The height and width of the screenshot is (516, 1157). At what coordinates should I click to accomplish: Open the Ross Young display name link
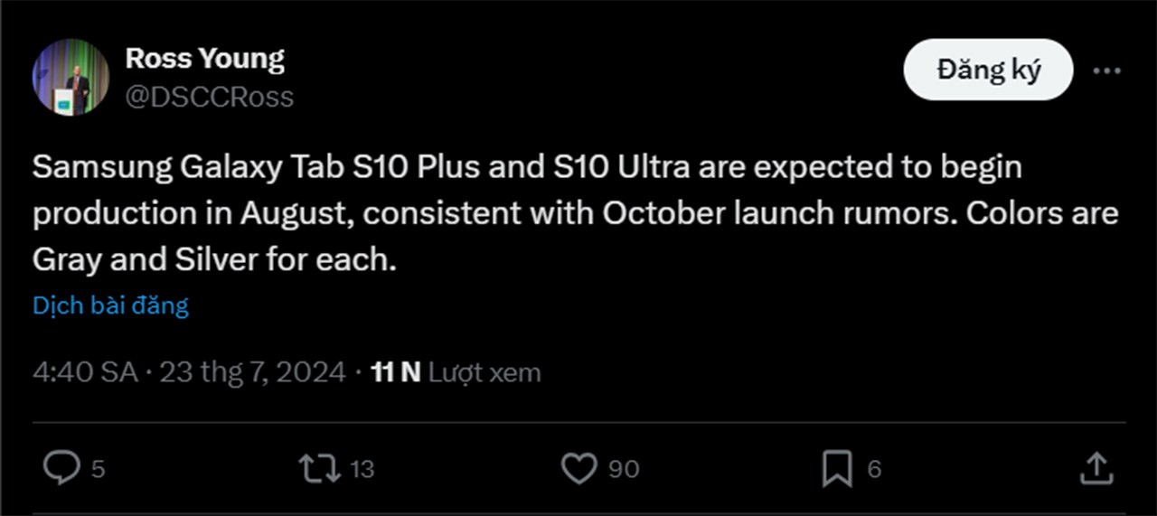[x=204, y=59]
